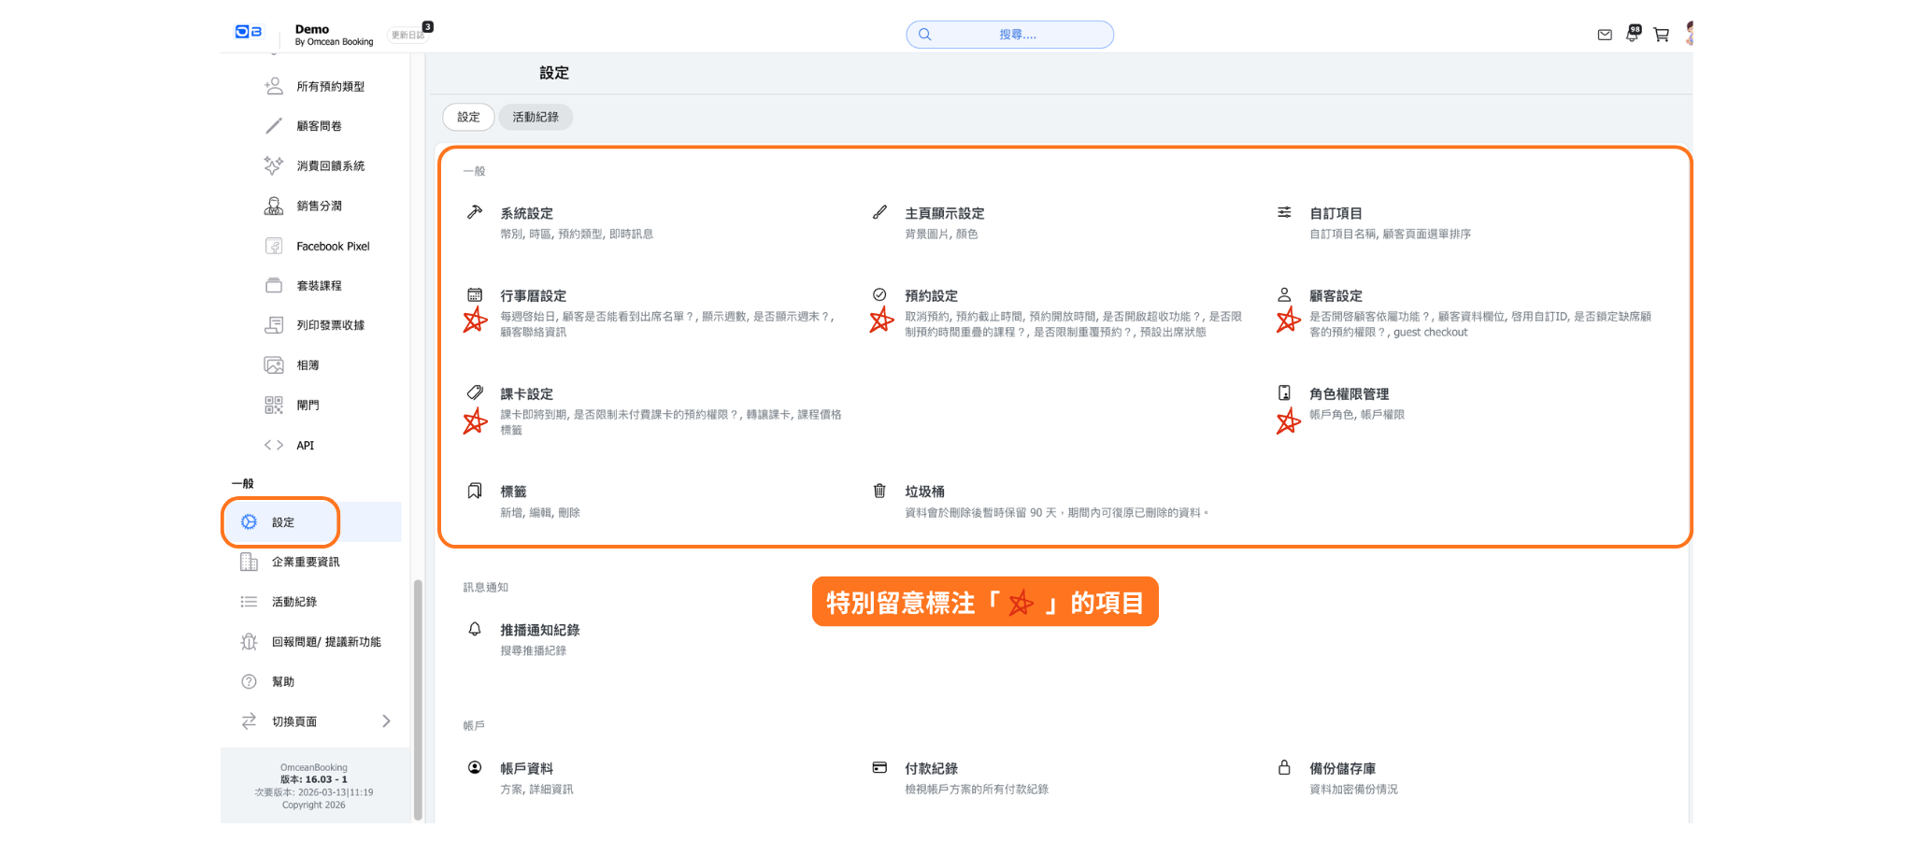Viewport: 1914px width, 841px height.
Task: Click the bookmark icon for 標籤
Action: click(475, 491)
